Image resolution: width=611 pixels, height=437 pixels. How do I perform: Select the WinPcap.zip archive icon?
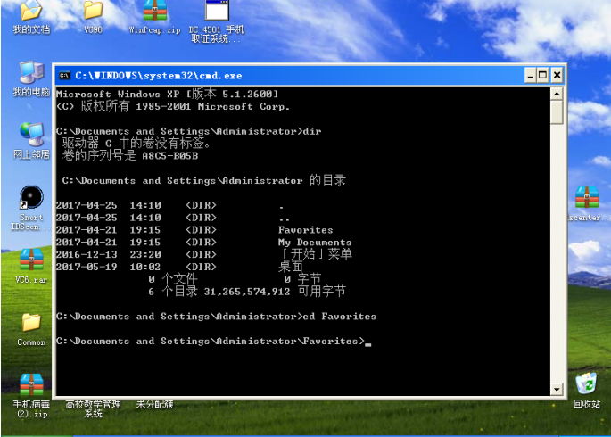click(x=154, y=11)
